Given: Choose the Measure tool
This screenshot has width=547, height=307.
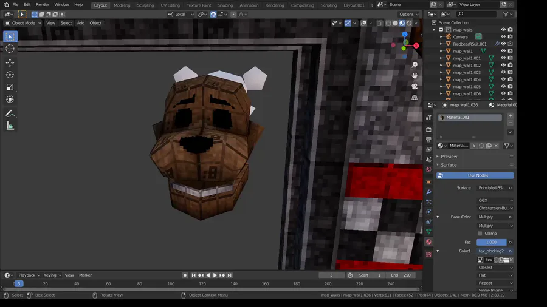Looking at the screenshot, I should coord(10,126).
